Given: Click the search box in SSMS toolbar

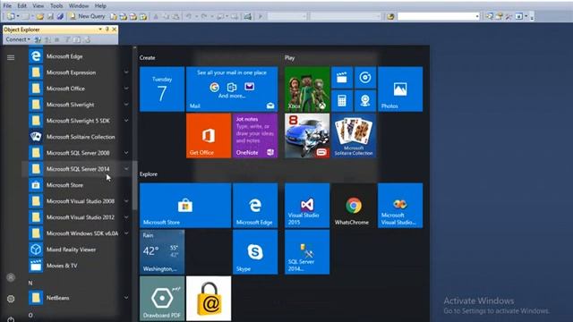Looking at the screenshot, I should tap(438, 16).
